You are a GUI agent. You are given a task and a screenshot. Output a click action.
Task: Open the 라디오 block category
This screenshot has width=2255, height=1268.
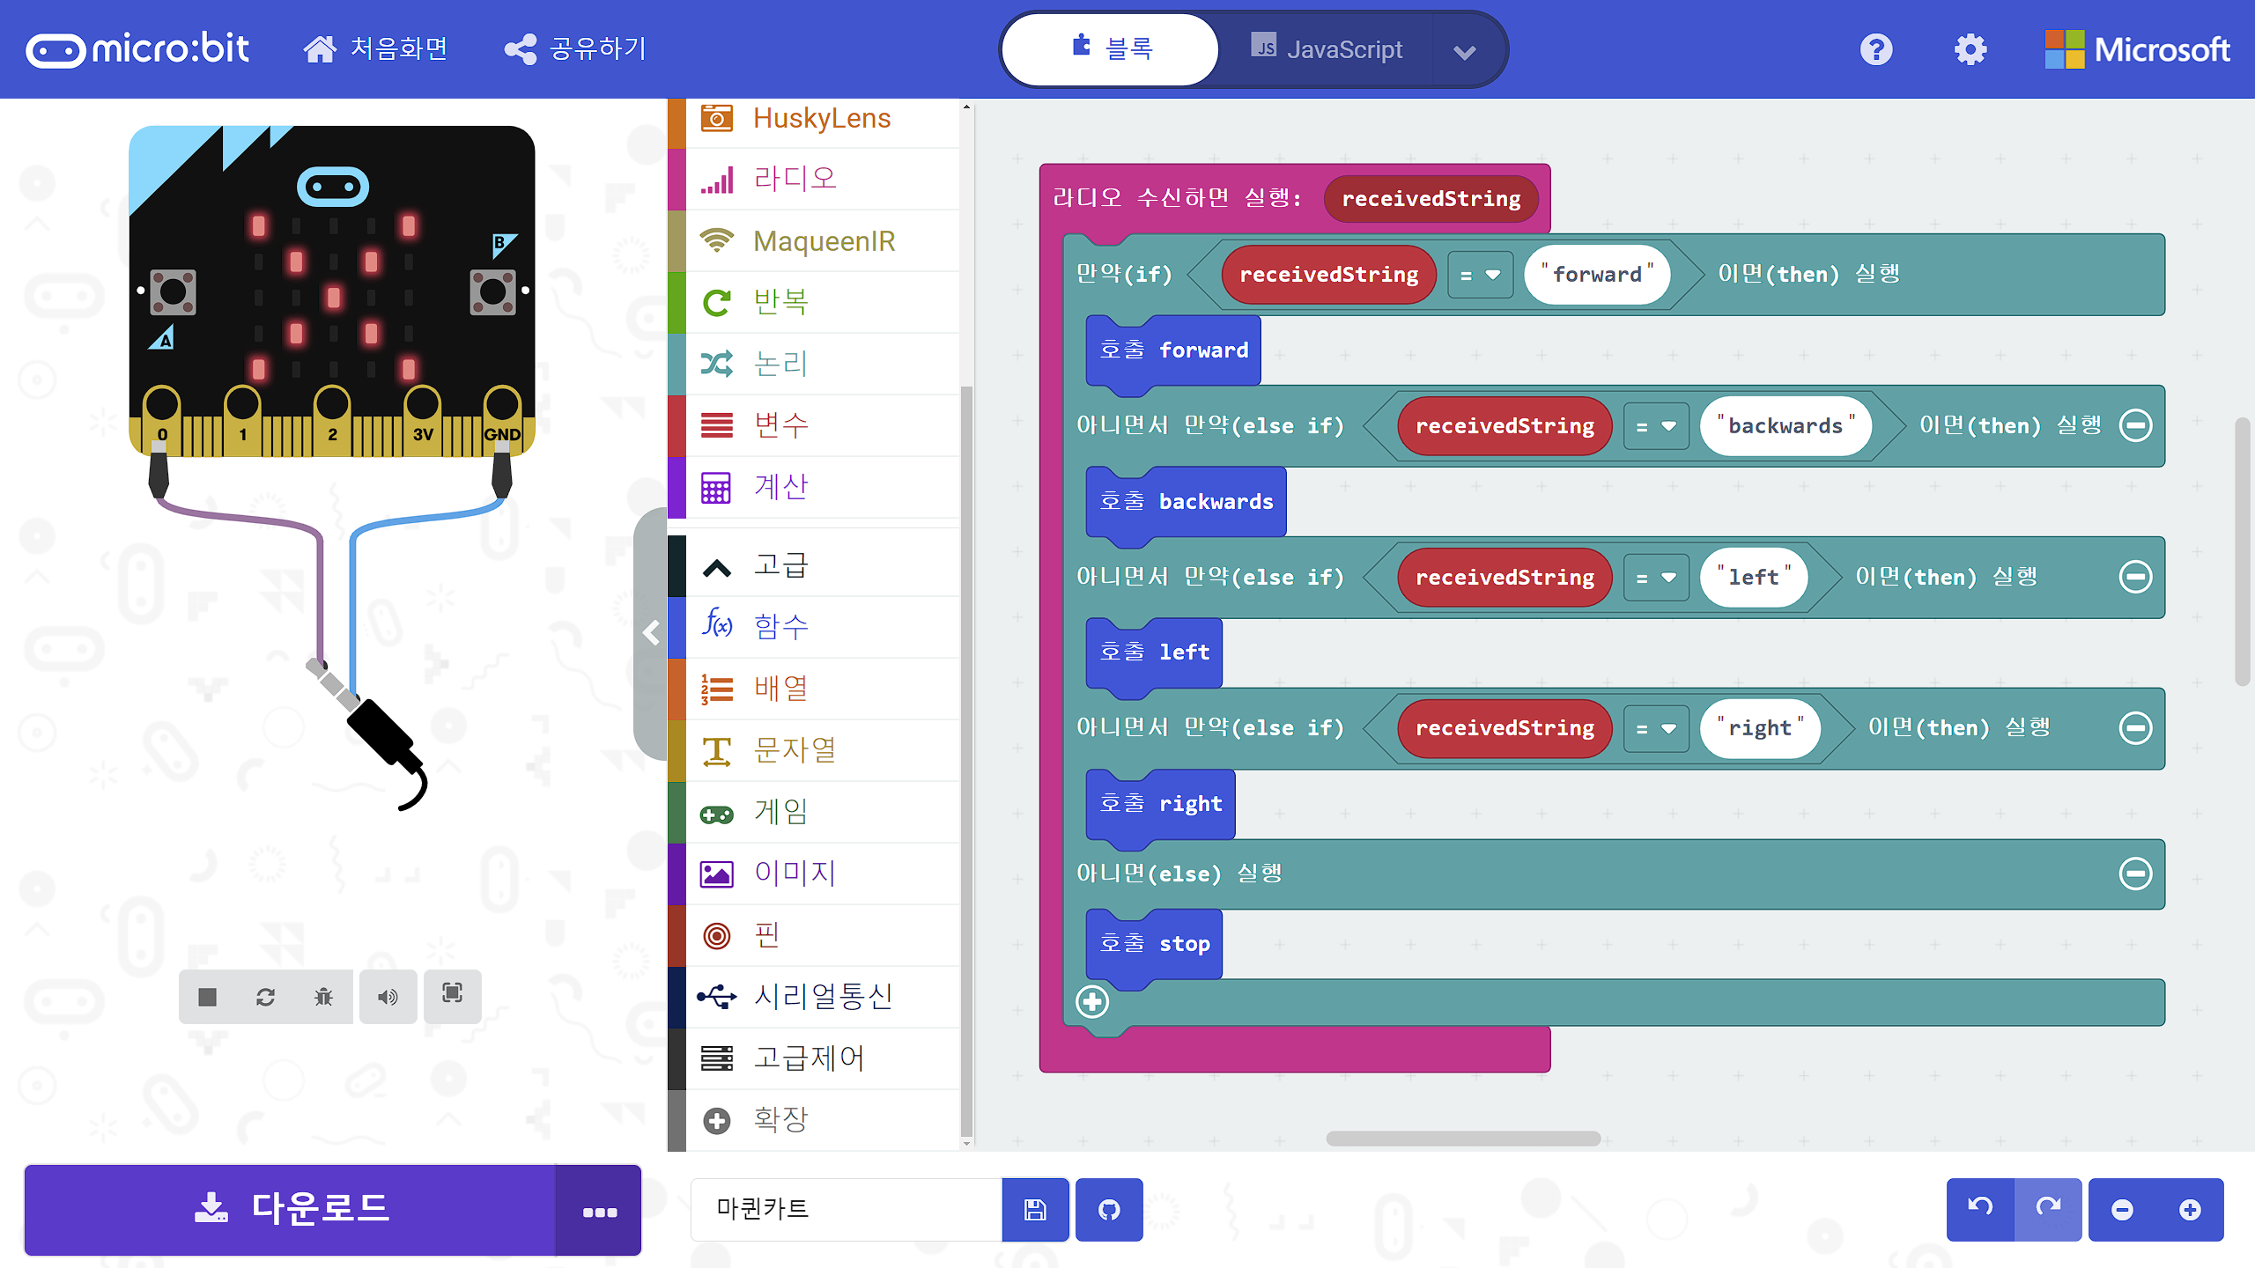coord(795,179)
